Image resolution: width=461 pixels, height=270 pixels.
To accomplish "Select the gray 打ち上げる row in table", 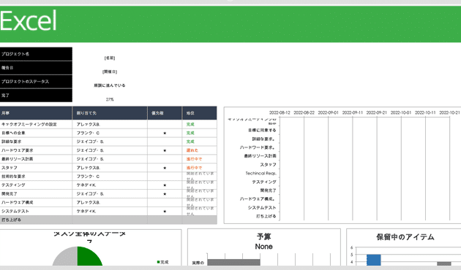I will point(108,220).
